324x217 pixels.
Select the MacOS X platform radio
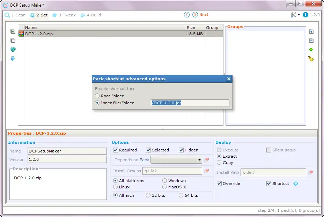tap(165, 187)
